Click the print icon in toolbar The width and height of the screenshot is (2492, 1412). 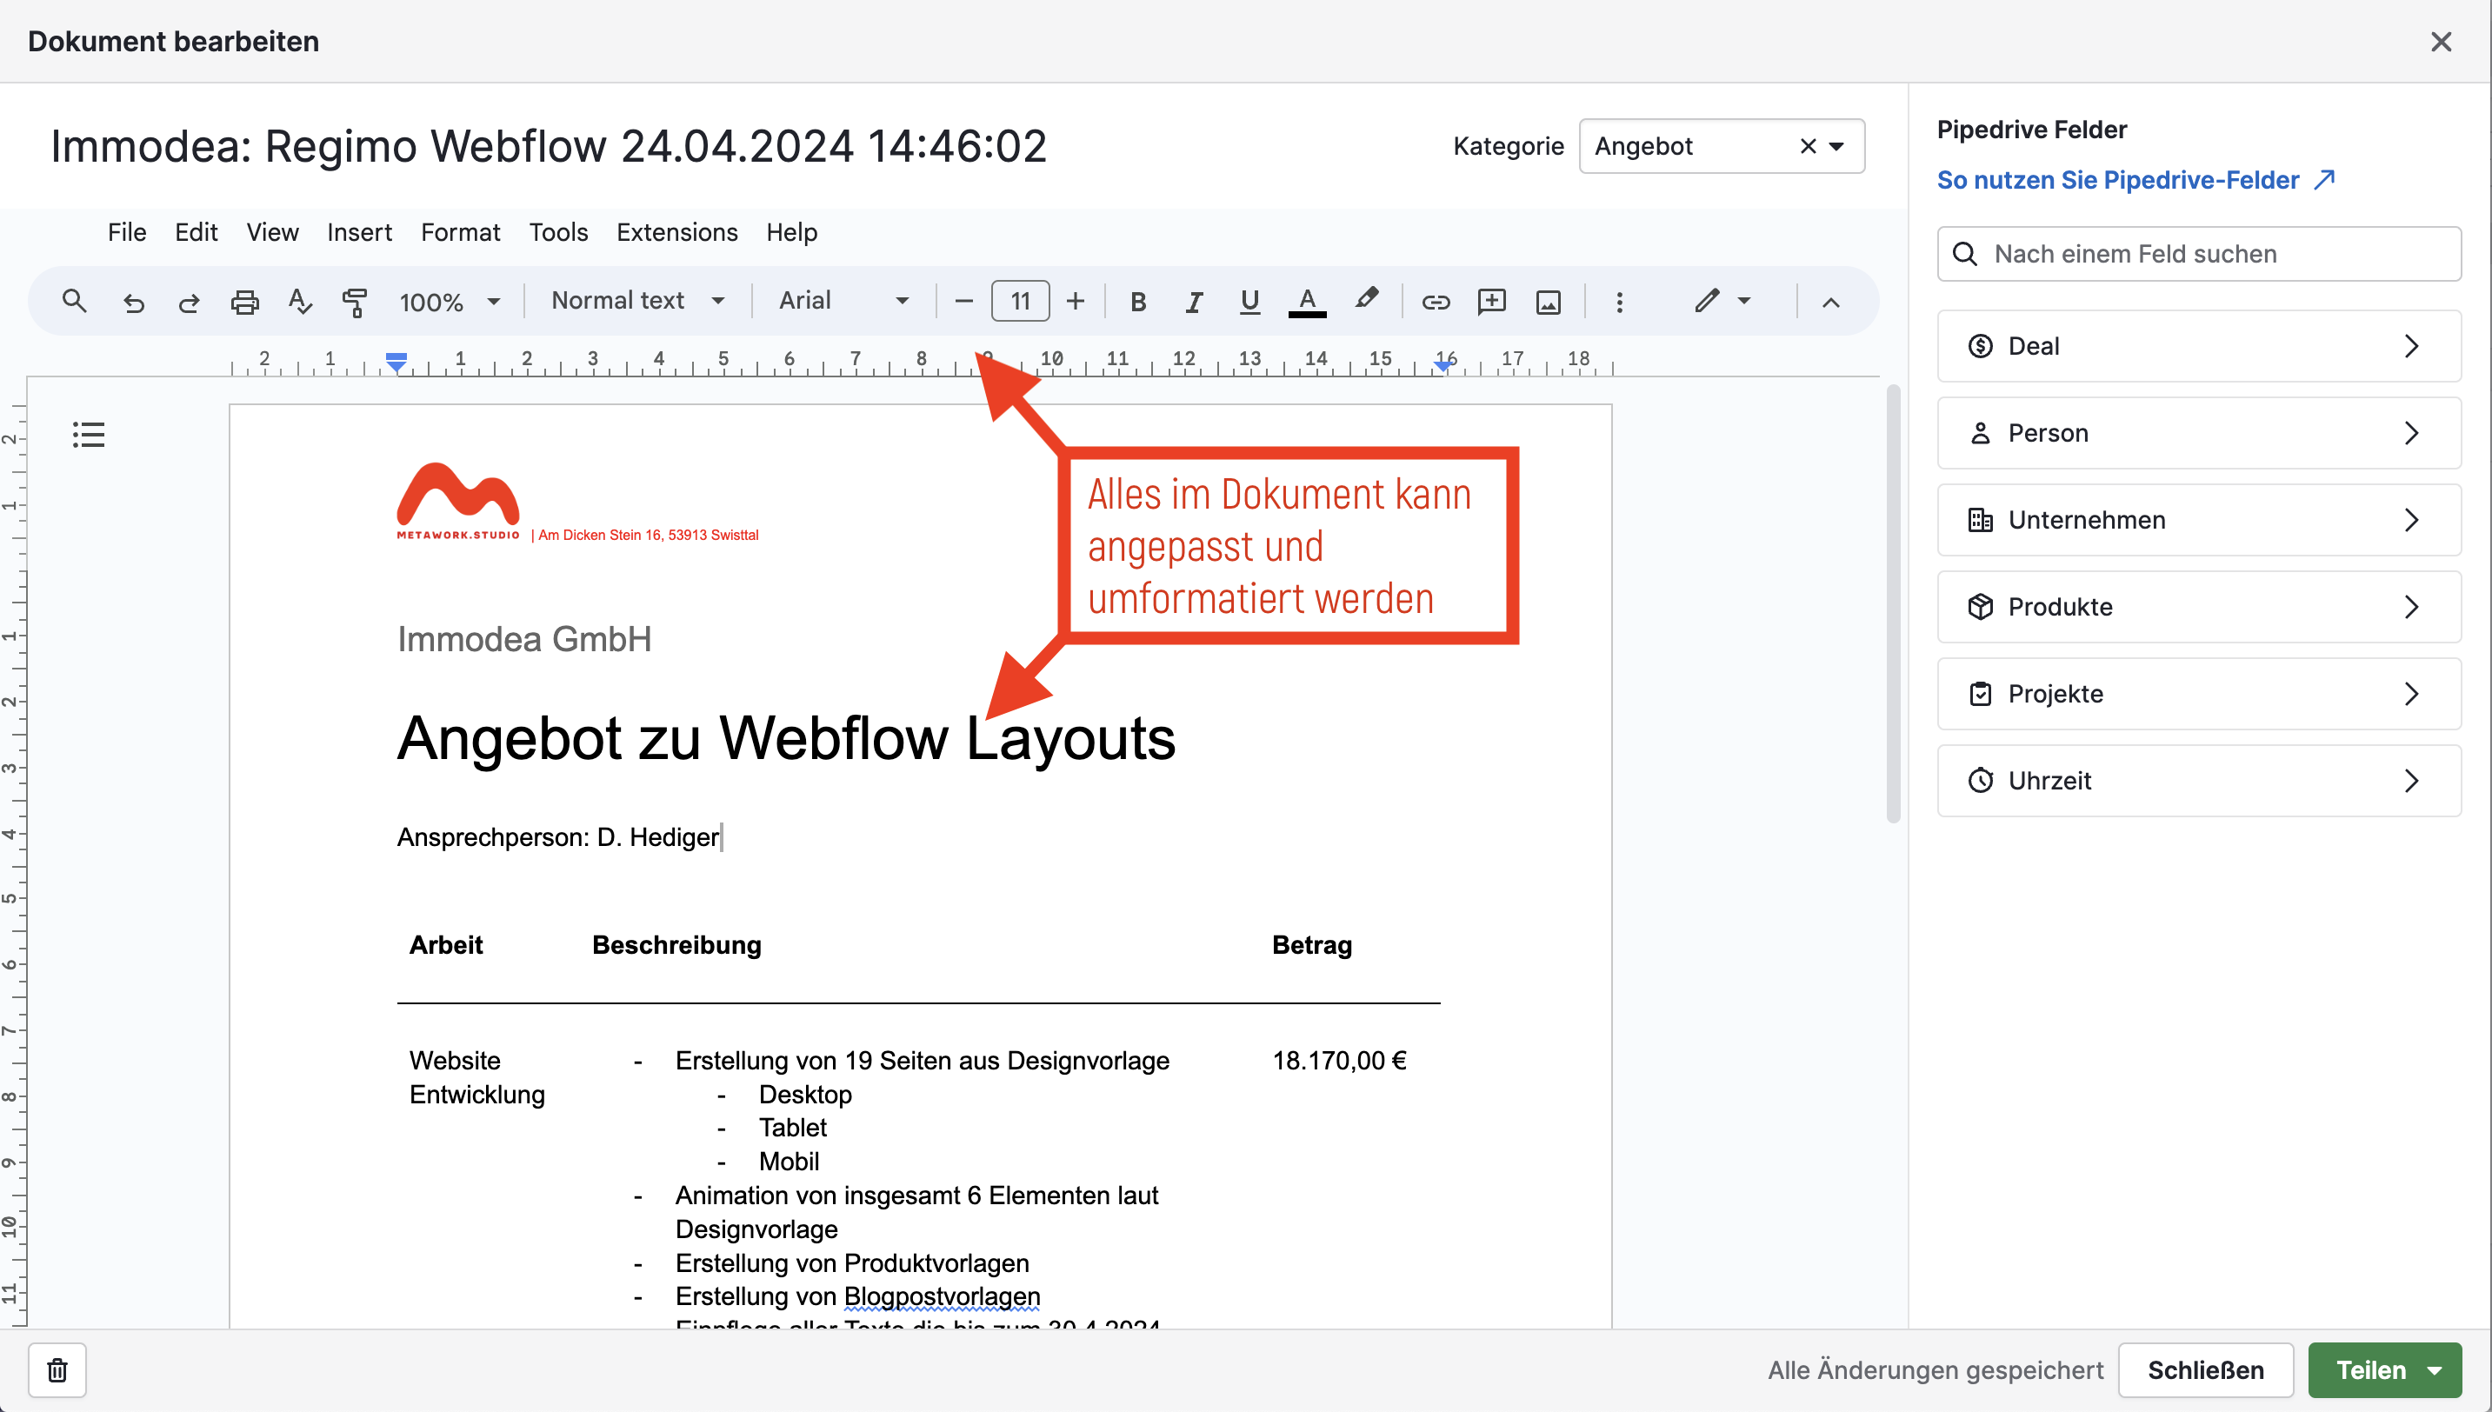click(x=244, y=302)
